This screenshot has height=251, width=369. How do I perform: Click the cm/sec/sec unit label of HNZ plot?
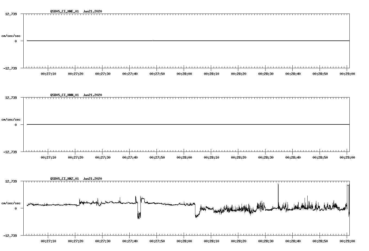tap(11, 203)
